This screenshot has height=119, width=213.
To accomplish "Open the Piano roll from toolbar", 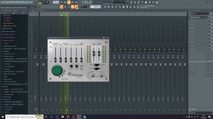I will tap(109, 7).
